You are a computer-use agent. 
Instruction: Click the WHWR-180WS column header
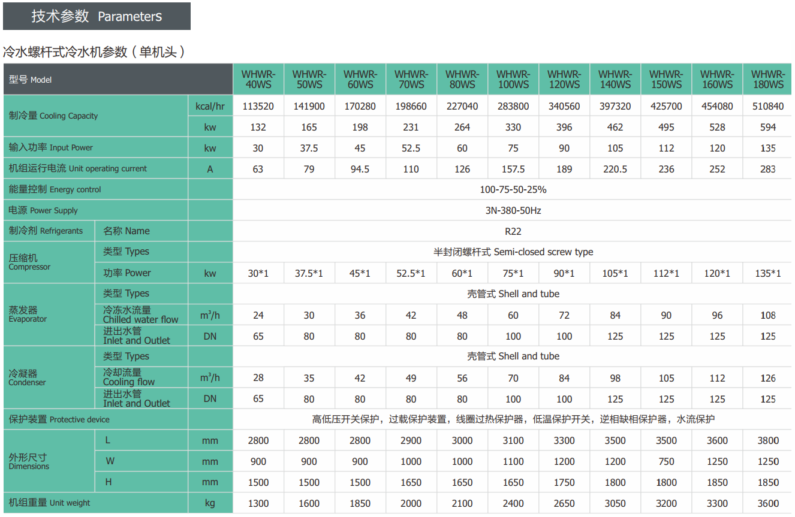(767, 80)
